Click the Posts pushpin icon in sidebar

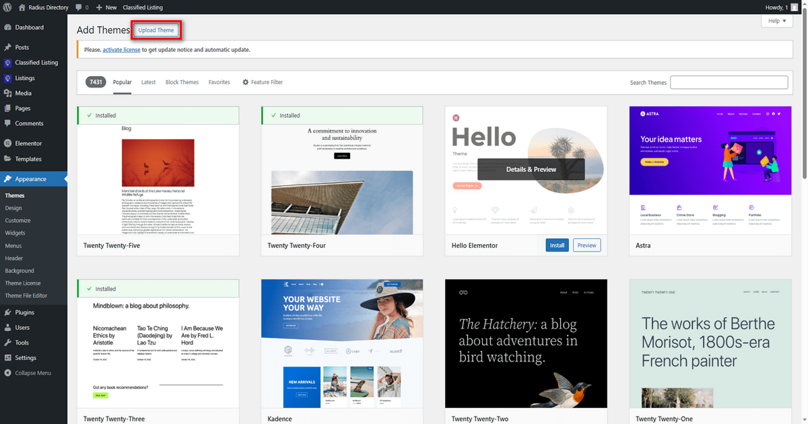tap(7, 48)
